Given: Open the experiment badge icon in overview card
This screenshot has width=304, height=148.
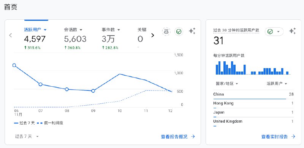Looking at the screenshot, I should point(166,31).
